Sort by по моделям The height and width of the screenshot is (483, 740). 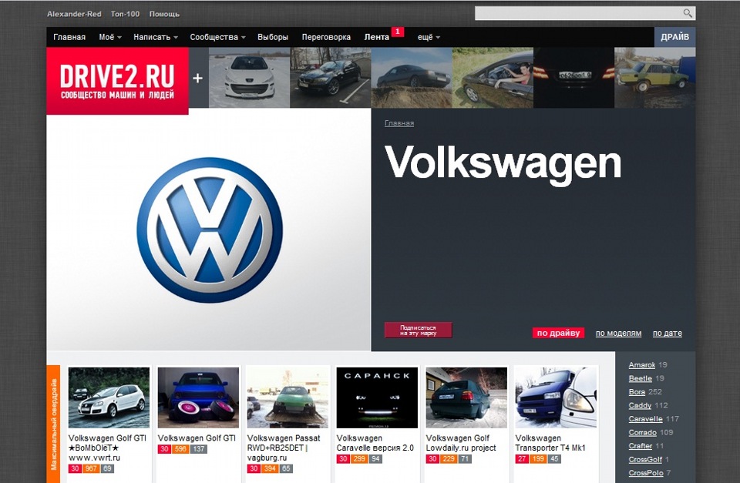[x=618, y=333]
